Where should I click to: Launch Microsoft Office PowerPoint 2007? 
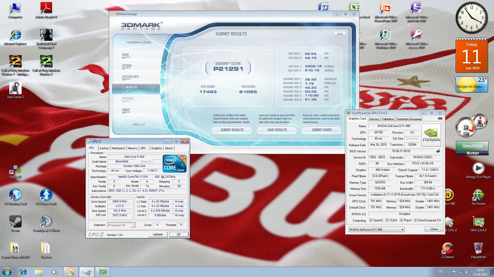coord(386,12)
